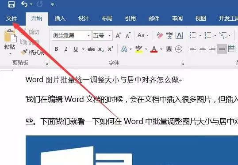Save the document with the floppy icon

pyautogui.click(x=12, y=4)
